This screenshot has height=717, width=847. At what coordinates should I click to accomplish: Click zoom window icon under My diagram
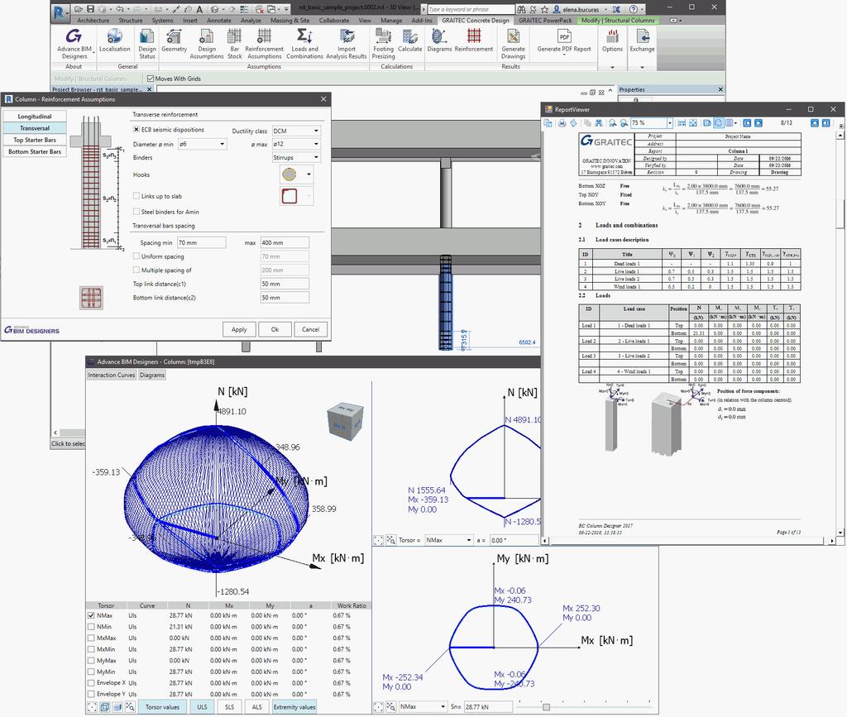[391, 707]
